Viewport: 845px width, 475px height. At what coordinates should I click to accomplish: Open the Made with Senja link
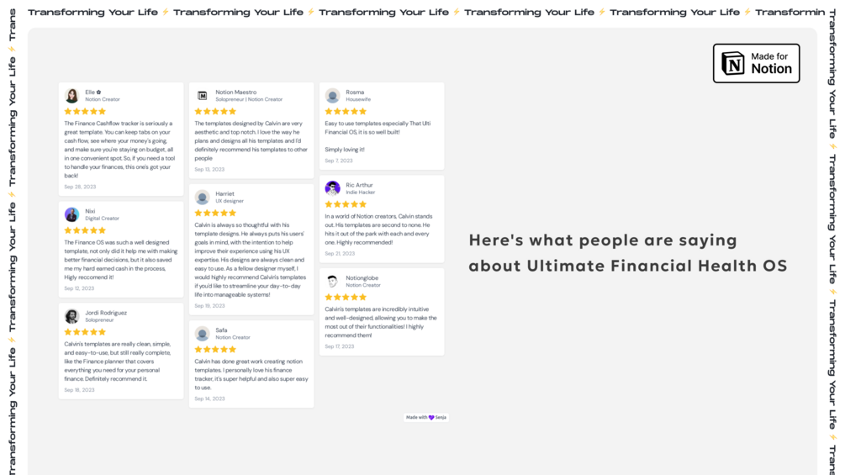point(425,417)
